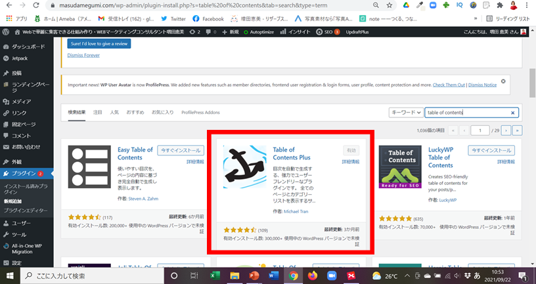536x284 pixels.
Task: Open Autoptimize in admin bar
Action: (259, 31)
